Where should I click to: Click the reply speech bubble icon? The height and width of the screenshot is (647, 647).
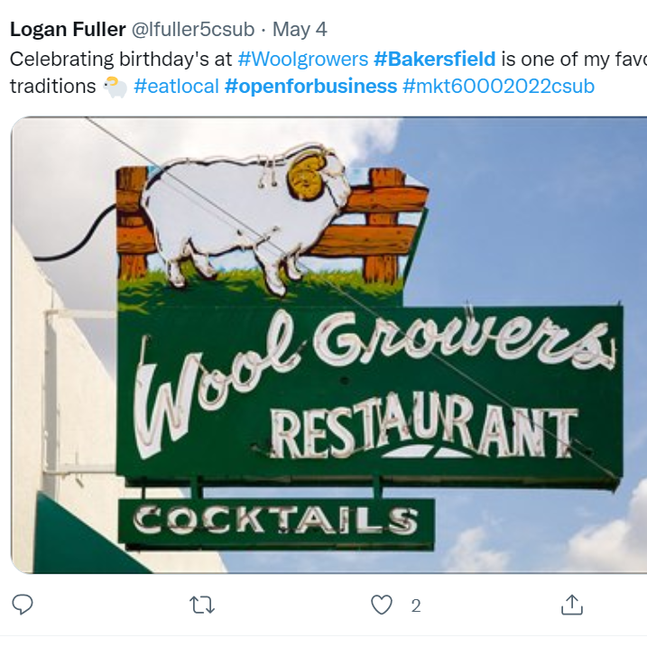23,605
